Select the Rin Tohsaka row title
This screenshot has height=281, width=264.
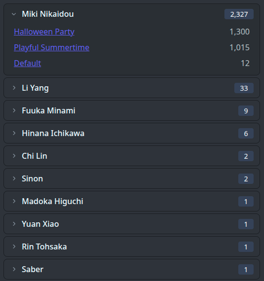[44, 246]
